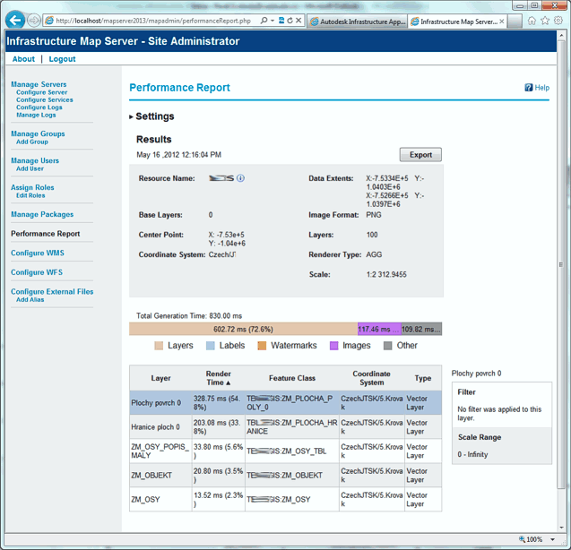
Task: Click the Images legend color swatch
Action: [x=334, y=346]
